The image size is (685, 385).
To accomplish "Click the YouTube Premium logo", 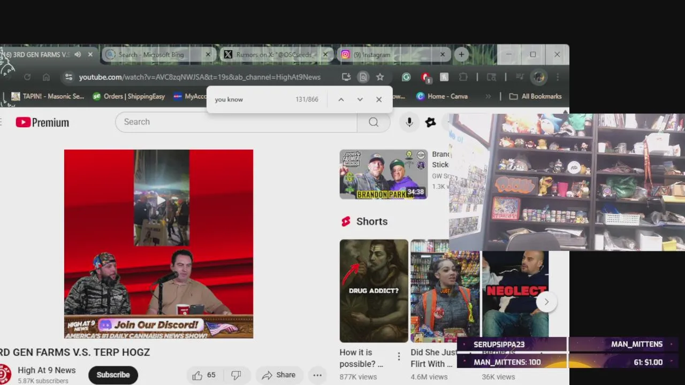I will 42,122.
